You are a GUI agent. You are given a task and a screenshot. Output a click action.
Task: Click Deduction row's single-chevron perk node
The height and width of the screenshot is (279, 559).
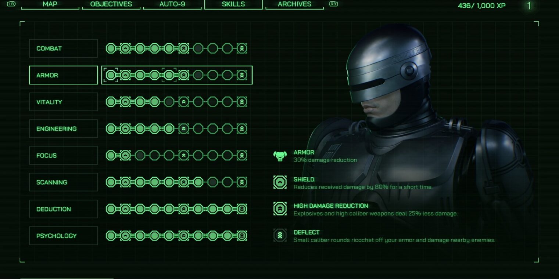click(x=125, y=209)
